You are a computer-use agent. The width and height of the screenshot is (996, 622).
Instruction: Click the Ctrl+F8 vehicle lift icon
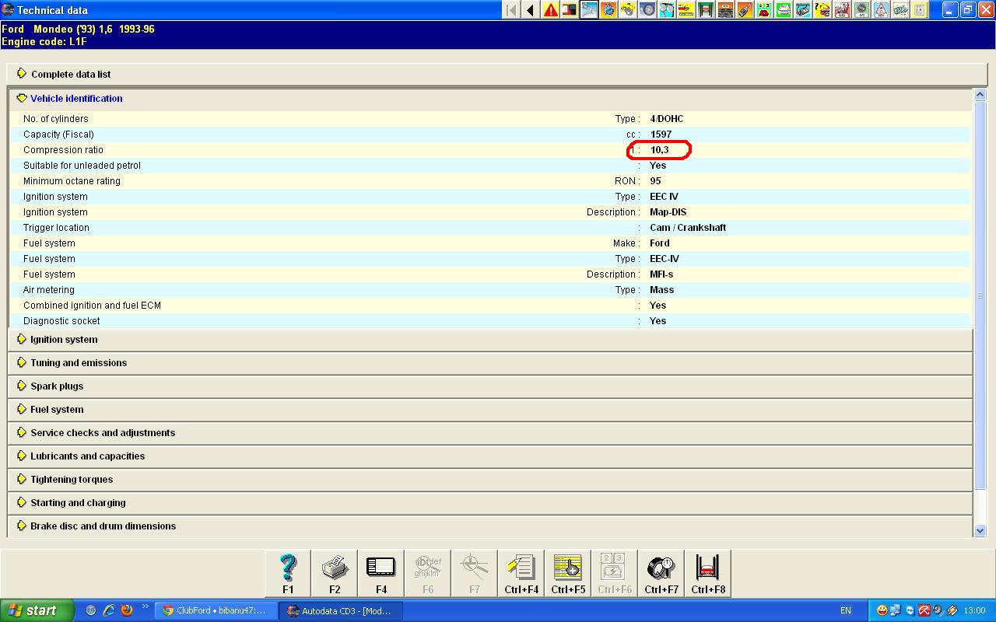tap(708, 573)
